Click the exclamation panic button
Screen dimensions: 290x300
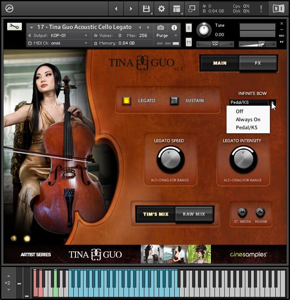(x=261, y=8)
